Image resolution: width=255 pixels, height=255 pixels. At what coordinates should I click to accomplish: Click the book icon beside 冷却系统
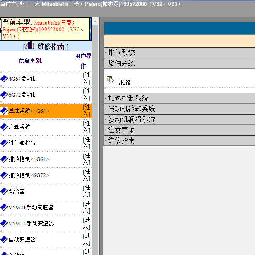[4, 127]
